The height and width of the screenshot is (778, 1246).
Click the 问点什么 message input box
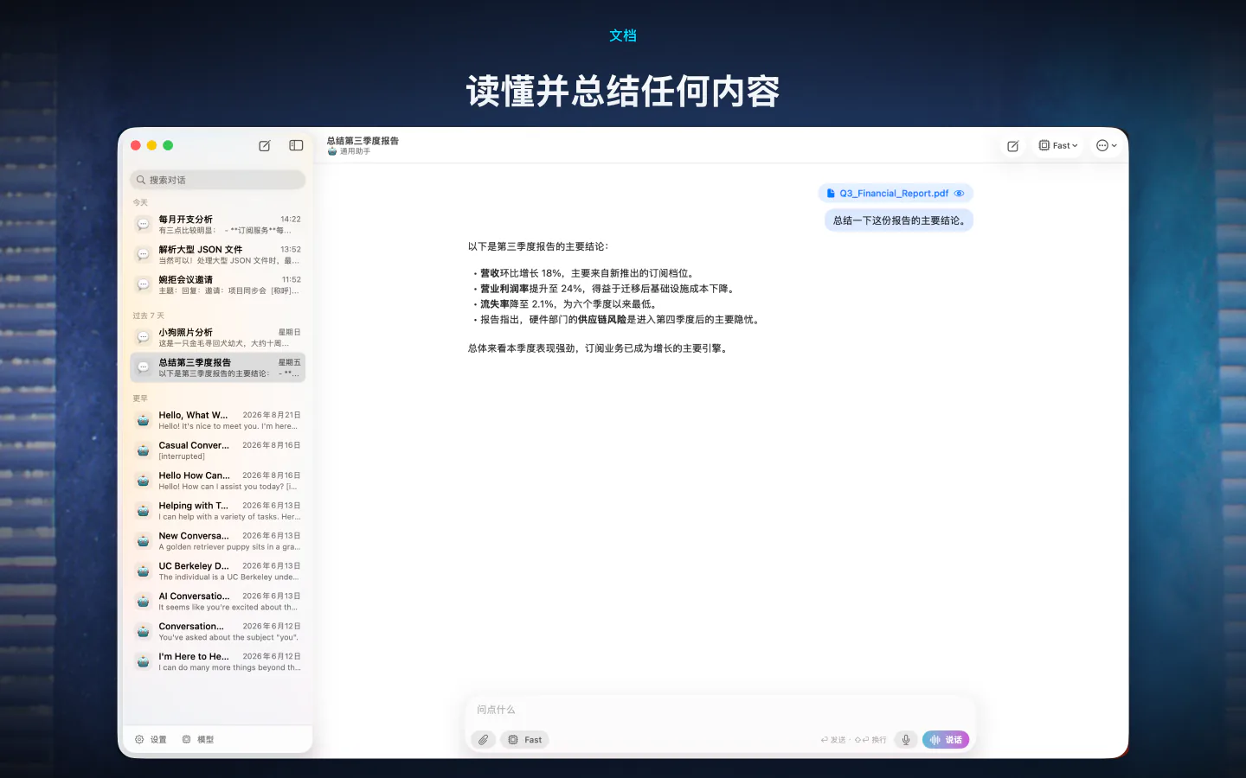718,710
